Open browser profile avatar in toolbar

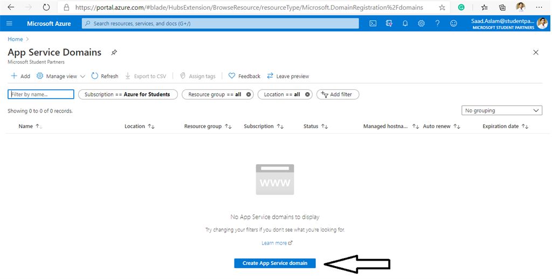click(x=520, y=7)
